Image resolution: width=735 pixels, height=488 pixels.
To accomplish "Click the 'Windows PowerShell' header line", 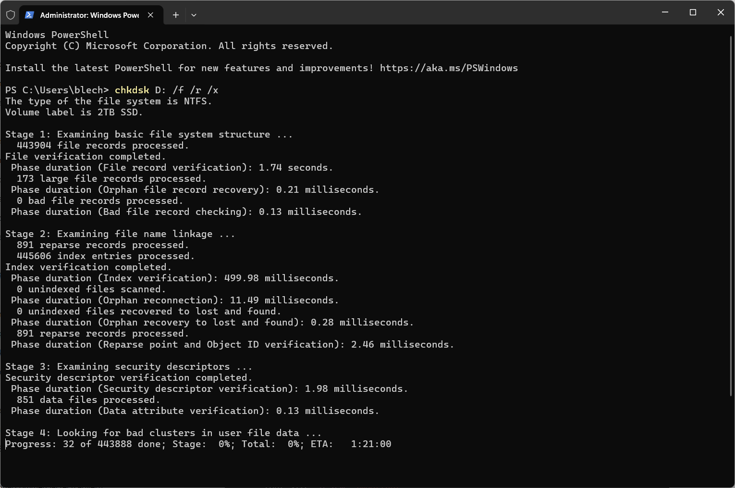I will (x=57, y=35).
